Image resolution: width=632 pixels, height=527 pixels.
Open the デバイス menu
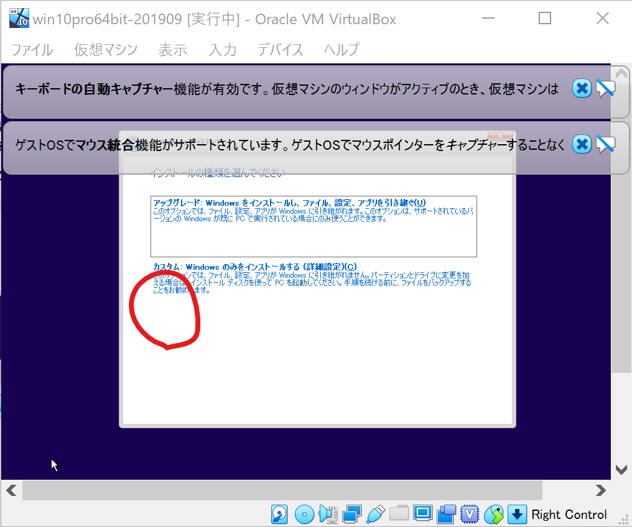tap(280, 50)
